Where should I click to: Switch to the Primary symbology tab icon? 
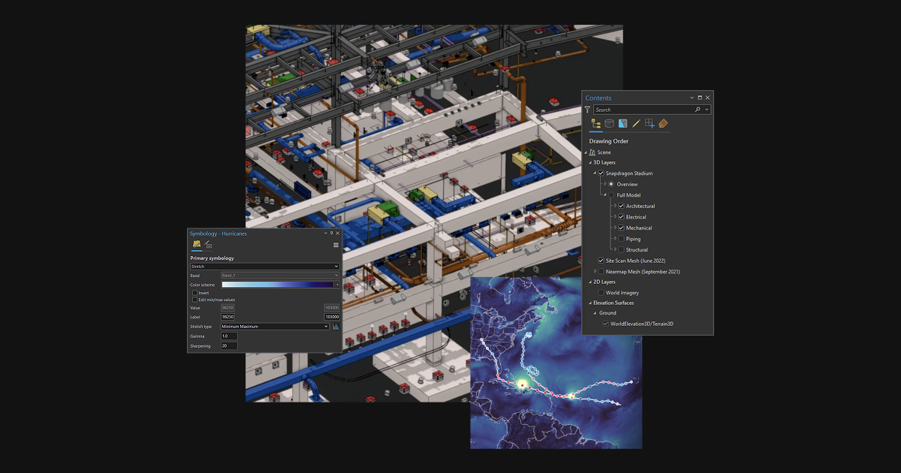[x=195, y=243]
